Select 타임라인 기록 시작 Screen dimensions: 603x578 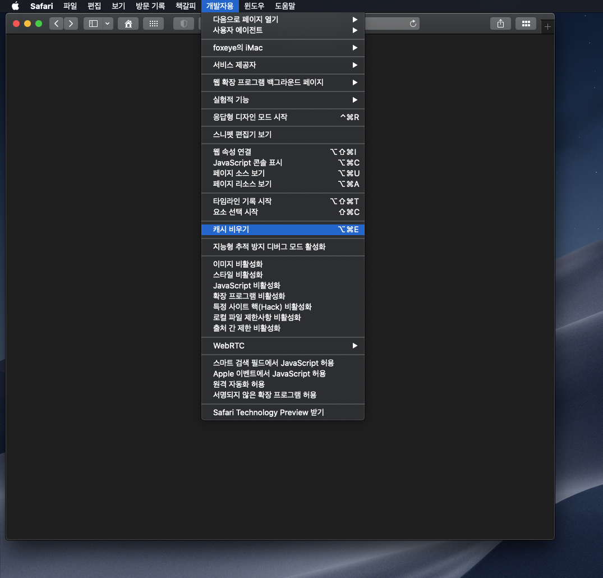283,201
